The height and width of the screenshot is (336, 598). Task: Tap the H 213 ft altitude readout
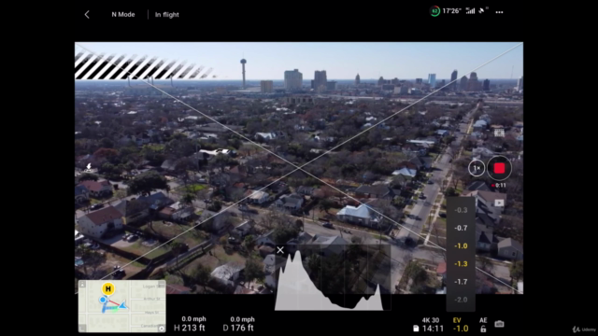(190, 328)
